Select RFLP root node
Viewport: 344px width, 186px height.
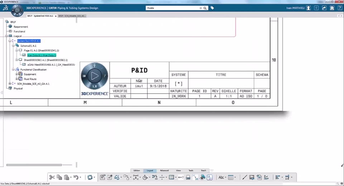click(13, 22)
